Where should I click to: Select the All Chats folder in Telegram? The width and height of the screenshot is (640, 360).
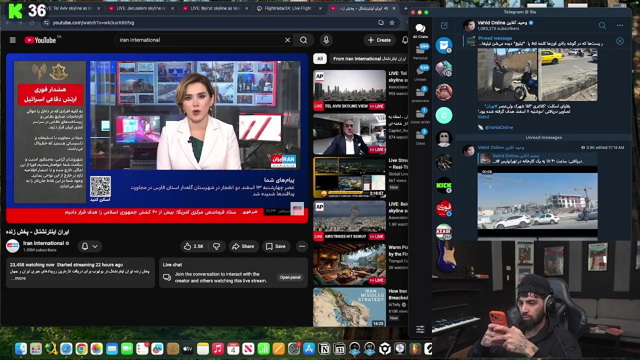click(x=420, y=31)
